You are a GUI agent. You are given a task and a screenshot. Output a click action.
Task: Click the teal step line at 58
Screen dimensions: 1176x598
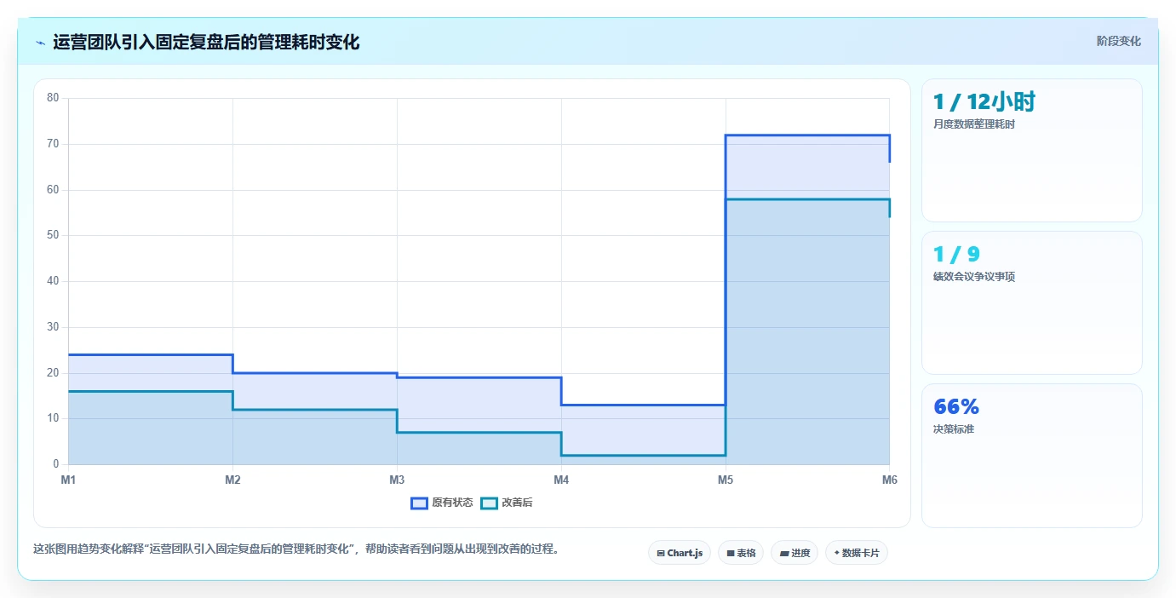coord(807,199)
